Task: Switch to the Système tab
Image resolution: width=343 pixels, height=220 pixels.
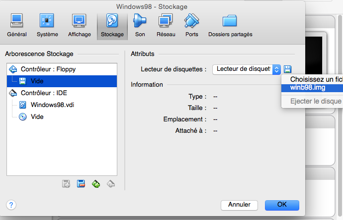Action: point(47,25)
